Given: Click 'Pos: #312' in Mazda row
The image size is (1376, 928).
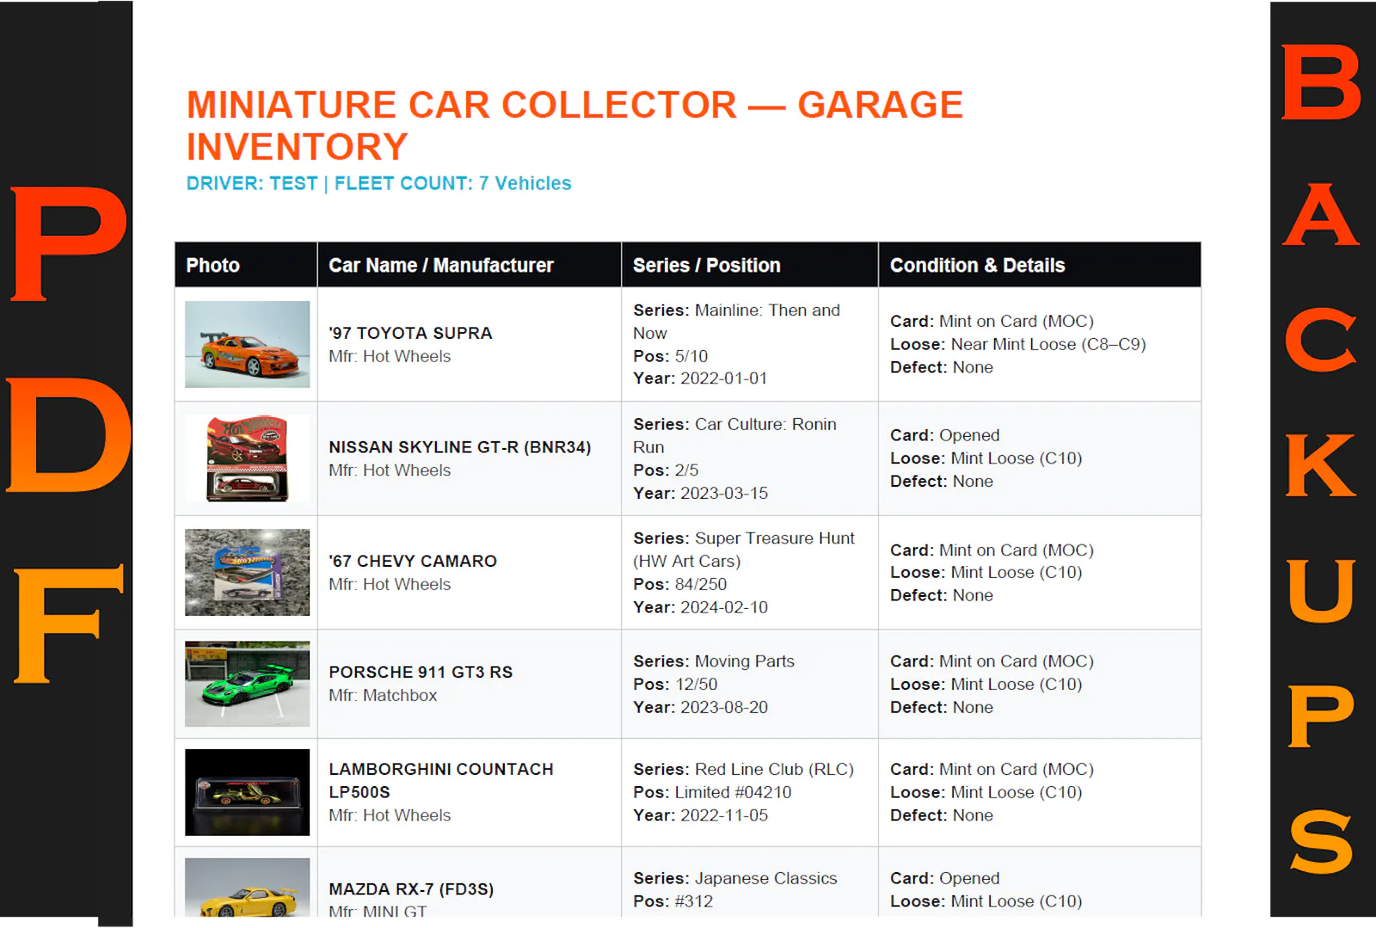Looking at the screenshot, I should tap(673, 901).
